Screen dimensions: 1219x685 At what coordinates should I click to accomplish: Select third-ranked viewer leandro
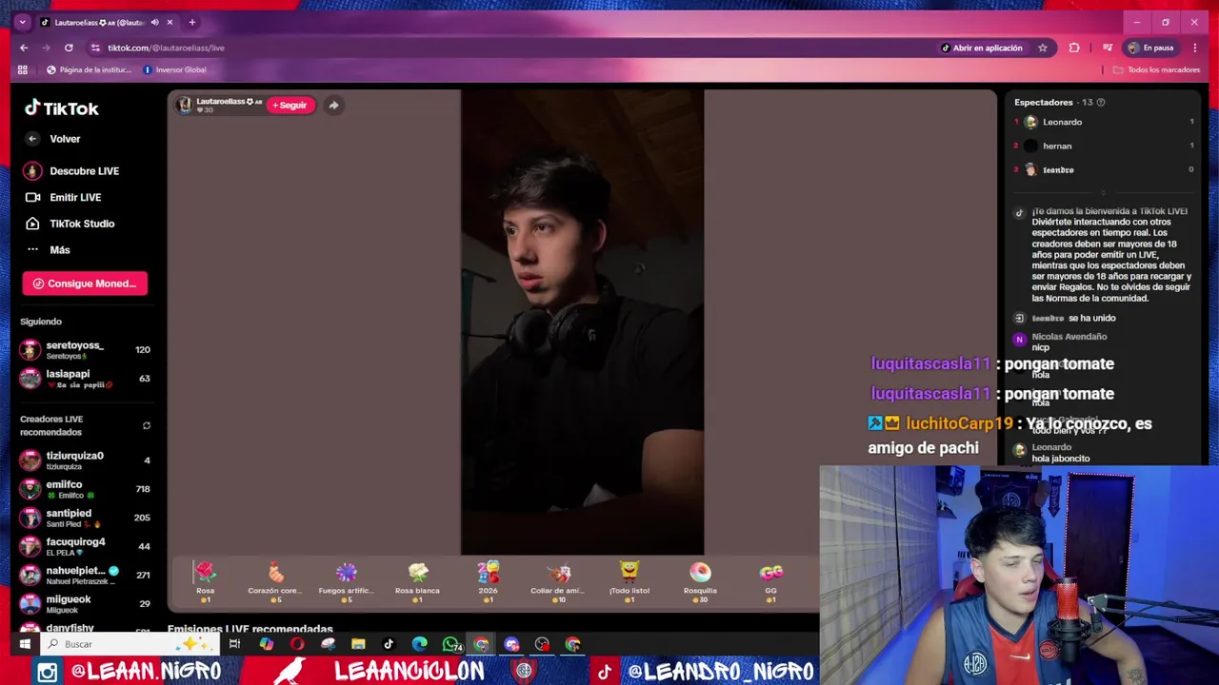click(x=1105, y=169)
